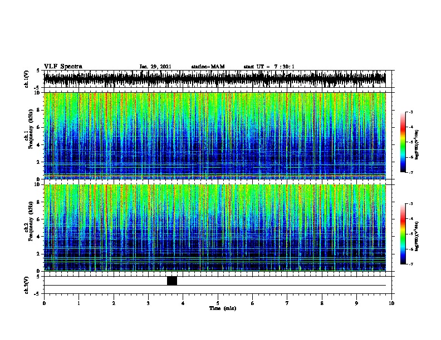Viewport: 441px width, 340px height.
Task: Click the time axis tick label "7"
Action: [x=287, y=303]
